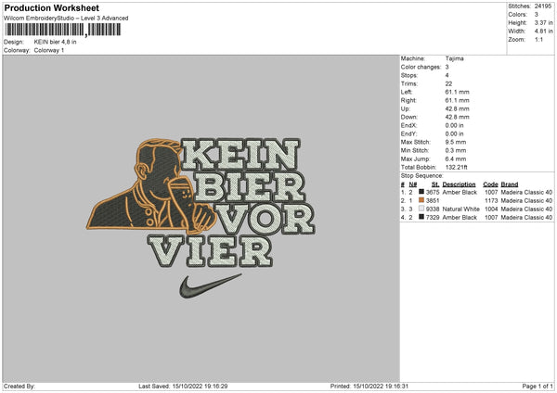Viewport: 557px width, 393px height.
Task: Click the black swatch beside stitch count 7329
Action: click(421, 217)
